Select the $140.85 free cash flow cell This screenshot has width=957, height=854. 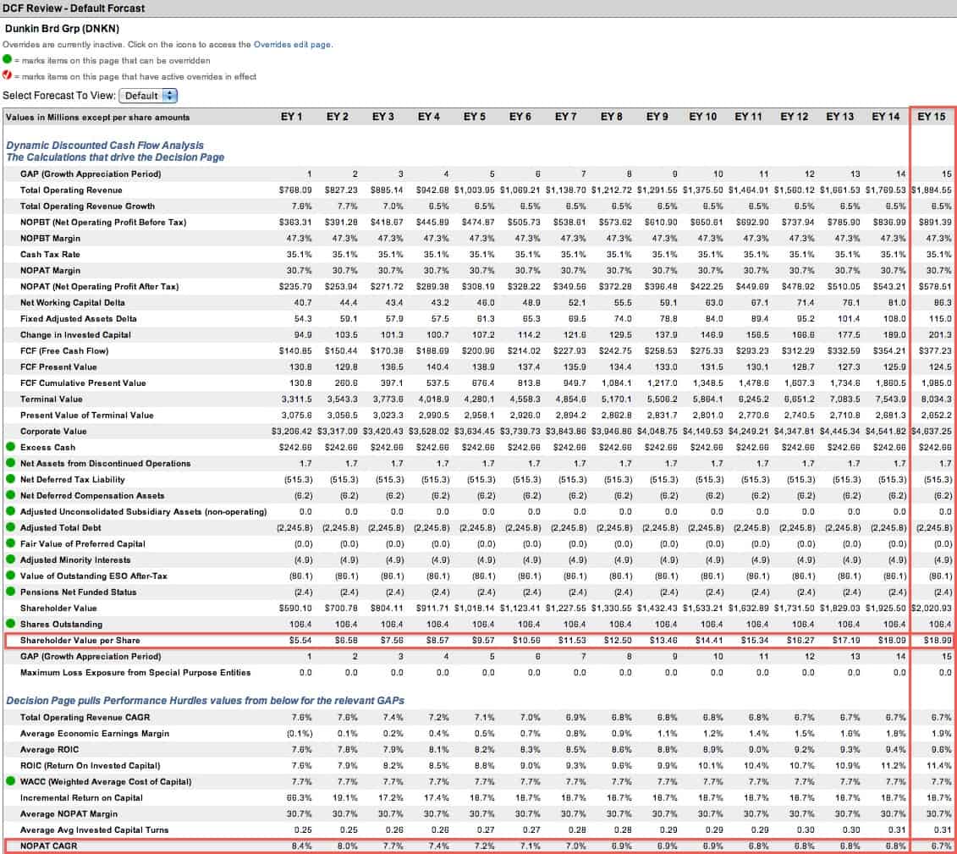click(295, 351)
